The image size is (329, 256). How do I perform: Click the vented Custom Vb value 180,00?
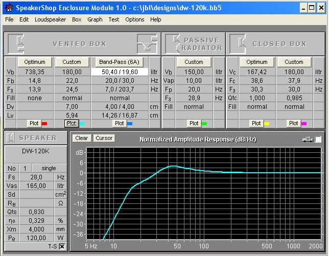click(72, 72)
